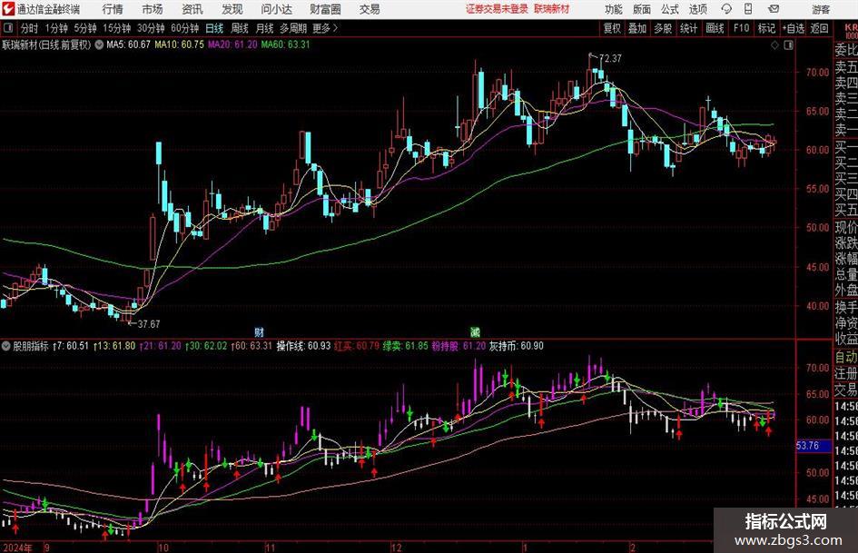Click the diamond icon atop chart
This screenshot has height=553, width=858.
[x=774, y=45]
